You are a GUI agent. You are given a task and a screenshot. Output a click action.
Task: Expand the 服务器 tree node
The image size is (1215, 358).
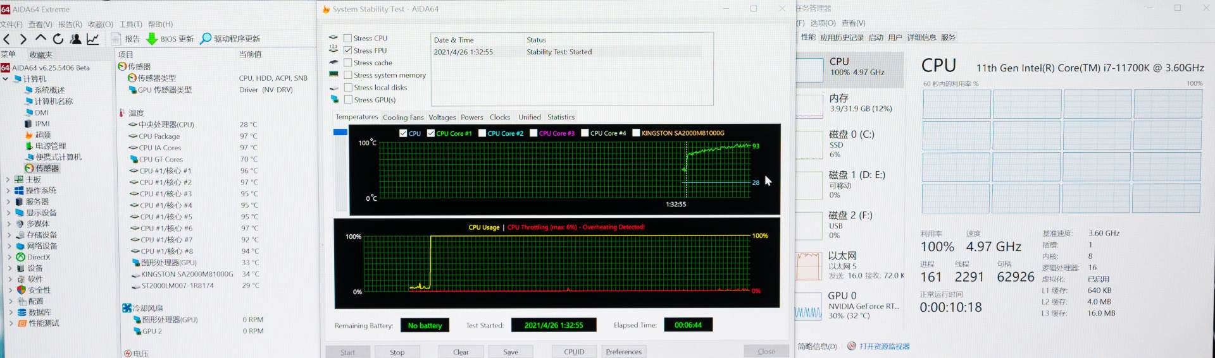[x=8, y=202]
